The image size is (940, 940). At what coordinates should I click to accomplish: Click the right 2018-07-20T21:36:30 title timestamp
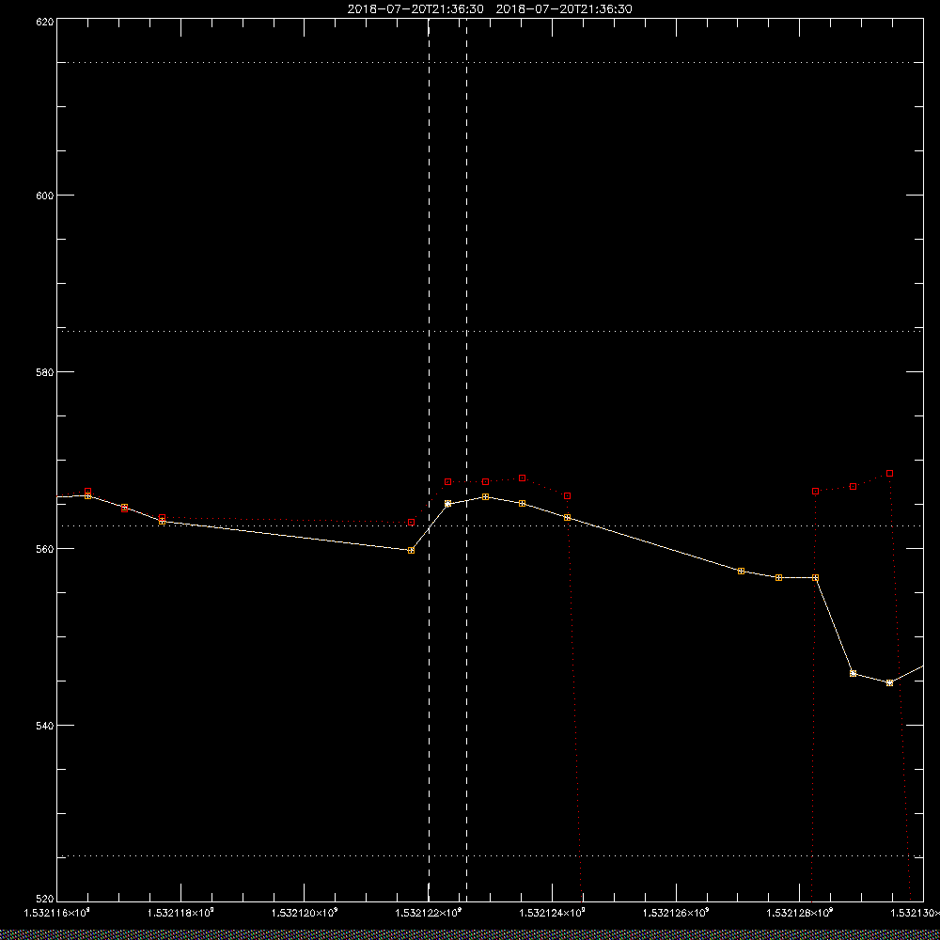(564, 9)
